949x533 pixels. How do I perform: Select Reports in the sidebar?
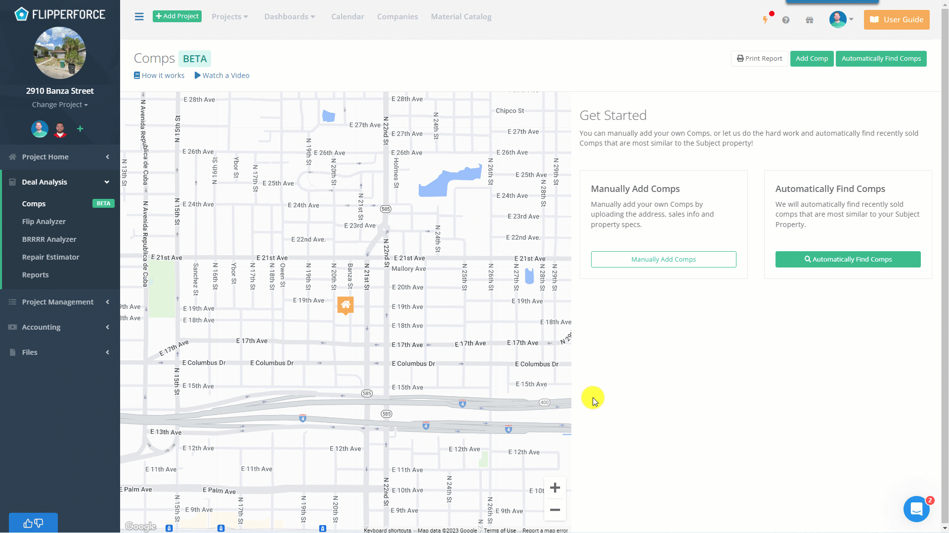click(35, 275)
